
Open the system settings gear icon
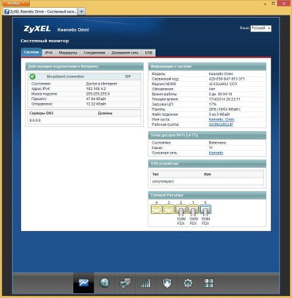pyautogui.click(x=188, y=283)
